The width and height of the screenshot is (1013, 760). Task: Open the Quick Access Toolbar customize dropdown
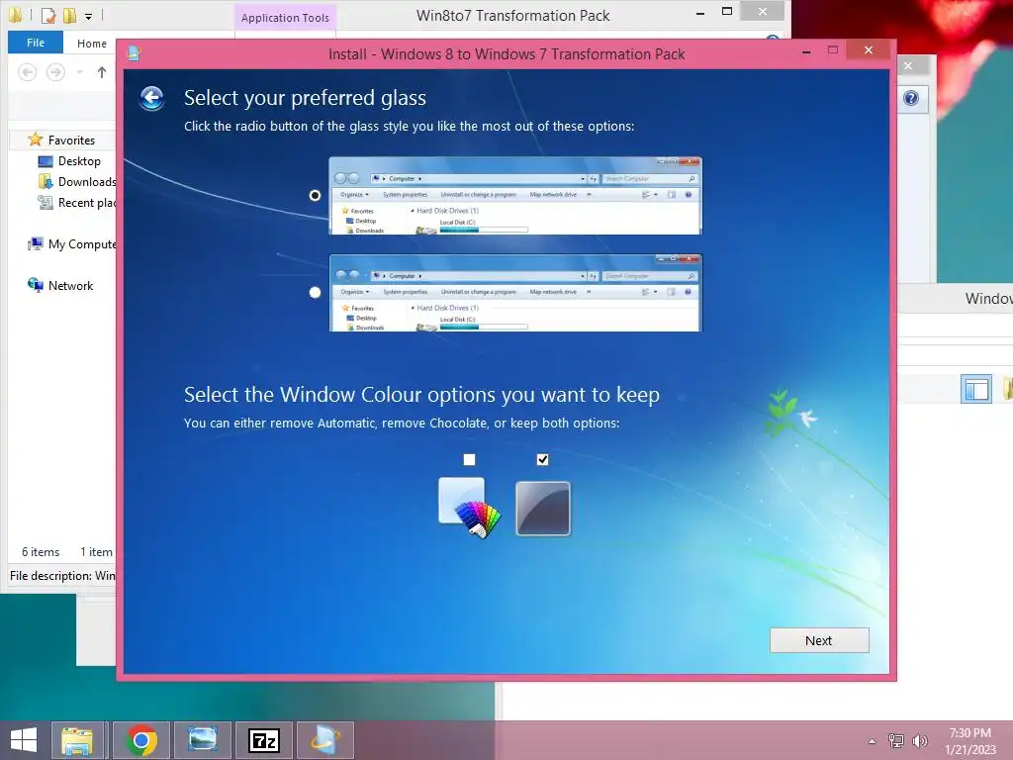(88, 16)
